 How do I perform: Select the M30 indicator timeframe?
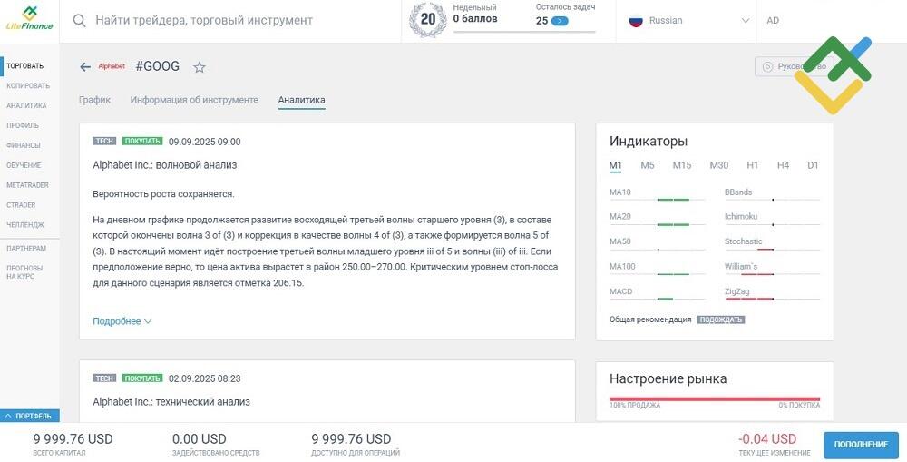(x=719, y=165)
